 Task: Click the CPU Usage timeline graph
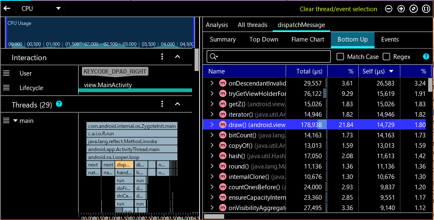tap(100, 33)
